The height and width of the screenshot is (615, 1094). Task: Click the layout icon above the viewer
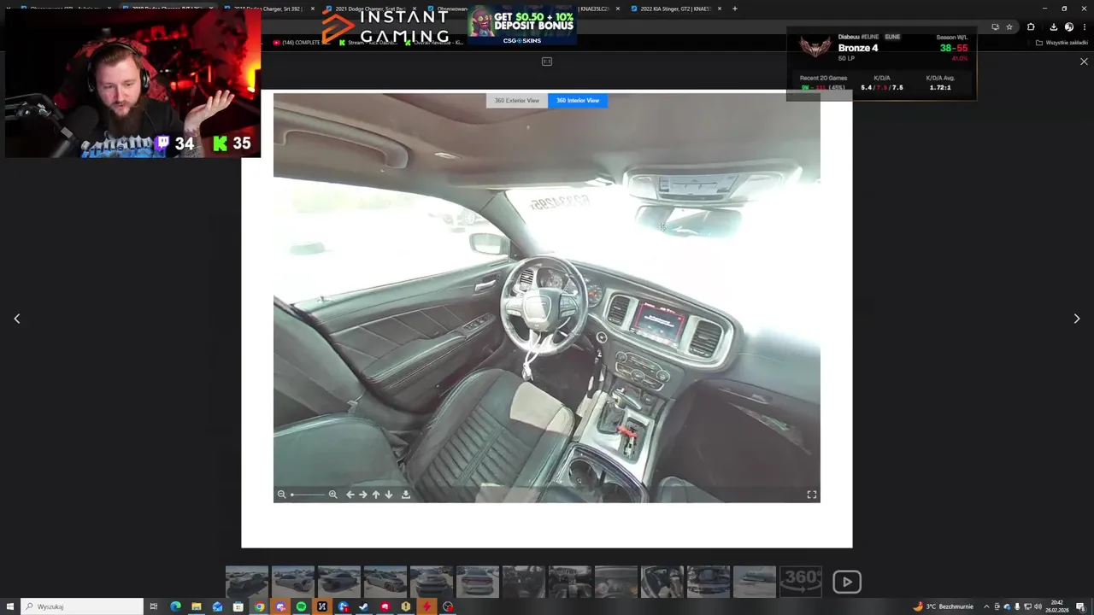pyautogui.click(x=547, y=61)
